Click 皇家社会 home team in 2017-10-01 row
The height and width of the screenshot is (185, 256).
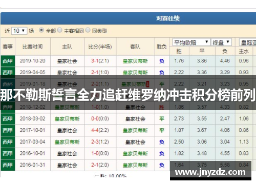[x=67, y=130]
